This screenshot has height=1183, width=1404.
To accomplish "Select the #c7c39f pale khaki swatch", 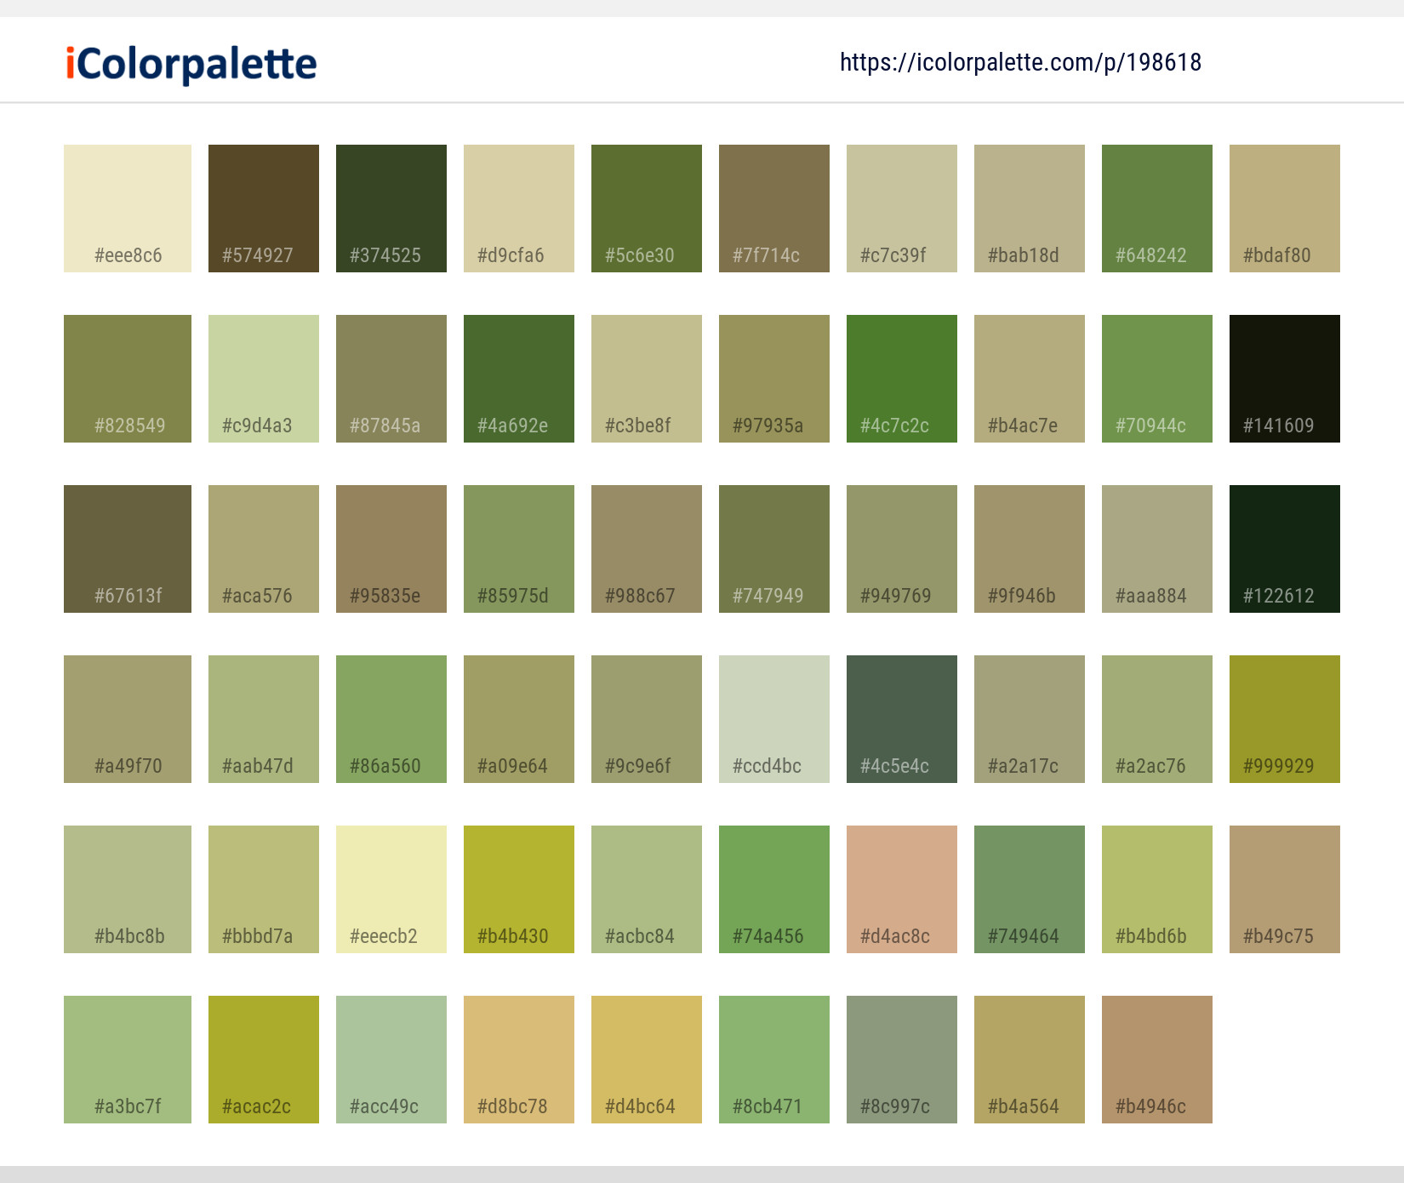I will 902,209.
